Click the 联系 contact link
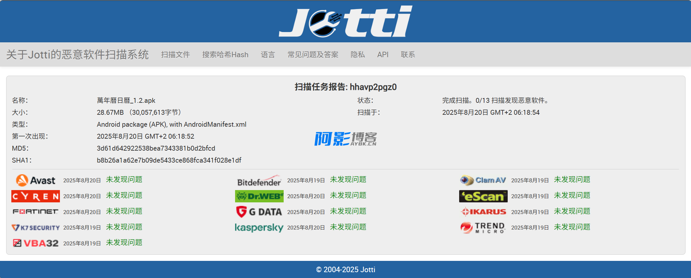The width and height of the screenshot is (691, 278). tap(408, 55)
